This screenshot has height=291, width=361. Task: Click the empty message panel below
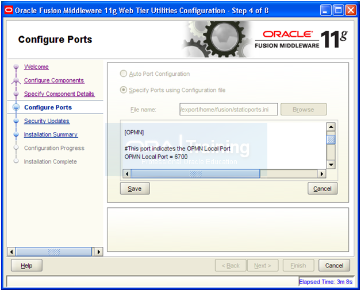[228, 230]
